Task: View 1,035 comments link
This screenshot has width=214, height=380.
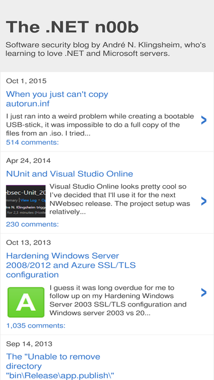Action: click(35, 325)
